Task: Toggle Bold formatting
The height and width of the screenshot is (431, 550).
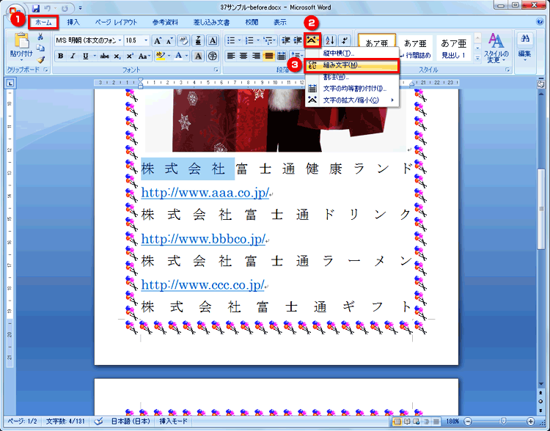Action: [x=61, y=56]
